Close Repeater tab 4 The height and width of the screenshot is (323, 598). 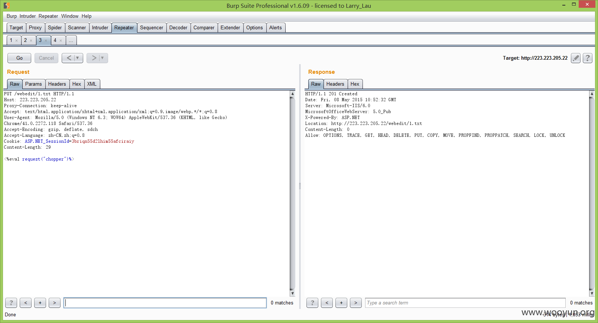coord(61,41)
